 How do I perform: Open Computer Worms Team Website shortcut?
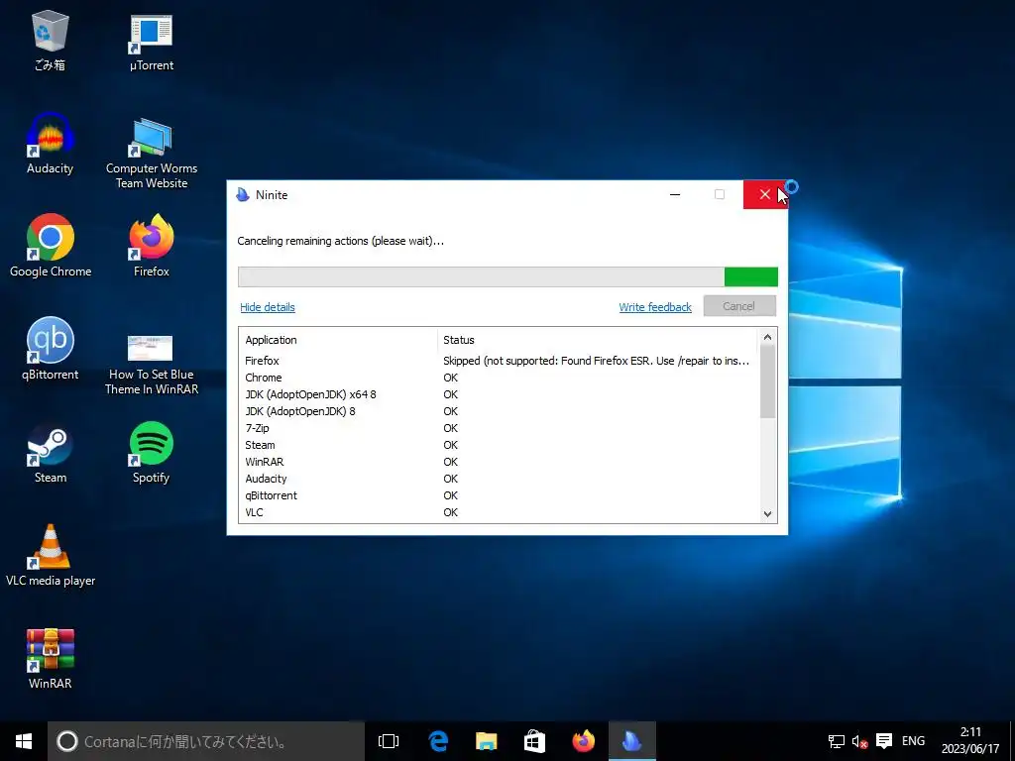(152, 154)
